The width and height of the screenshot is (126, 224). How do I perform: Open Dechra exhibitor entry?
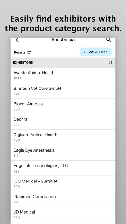tap(63, 122)
